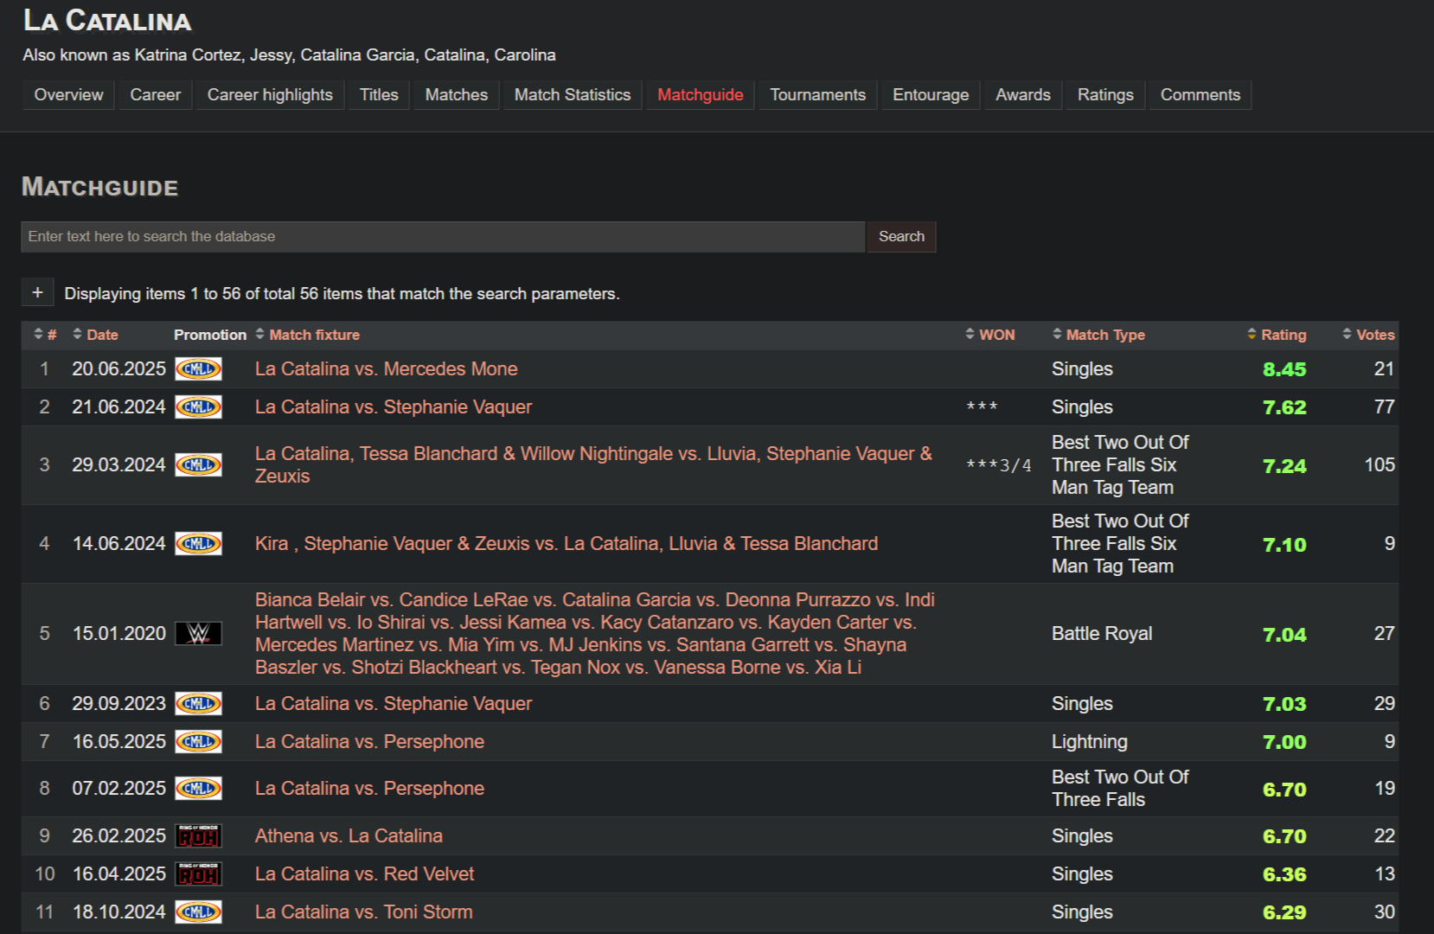Click the WWE logo in the 15.01.2020 row

pyautogui.click(x=198, y=634)
